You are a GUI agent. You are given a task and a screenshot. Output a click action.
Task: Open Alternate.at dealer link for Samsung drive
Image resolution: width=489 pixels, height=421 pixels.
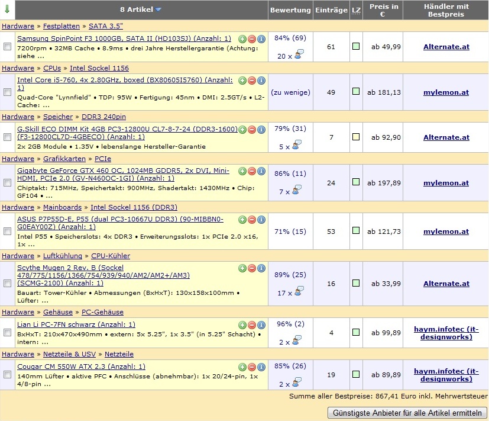pyautogui.click(x=446, y=47)
